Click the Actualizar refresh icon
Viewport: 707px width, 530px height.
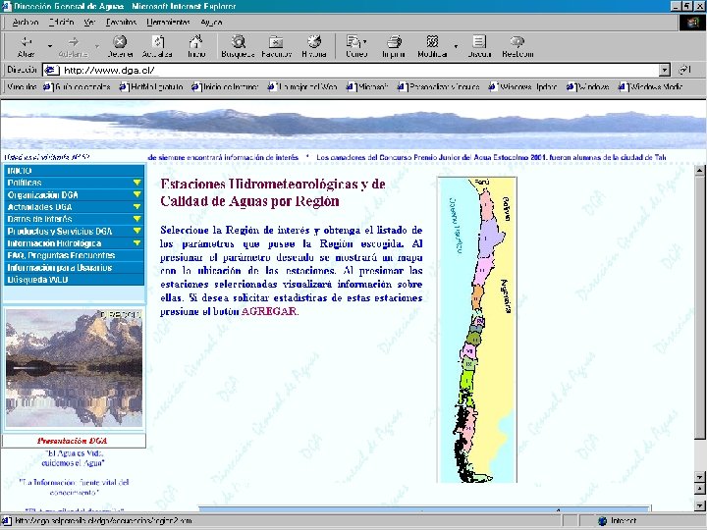coord(157,42)
